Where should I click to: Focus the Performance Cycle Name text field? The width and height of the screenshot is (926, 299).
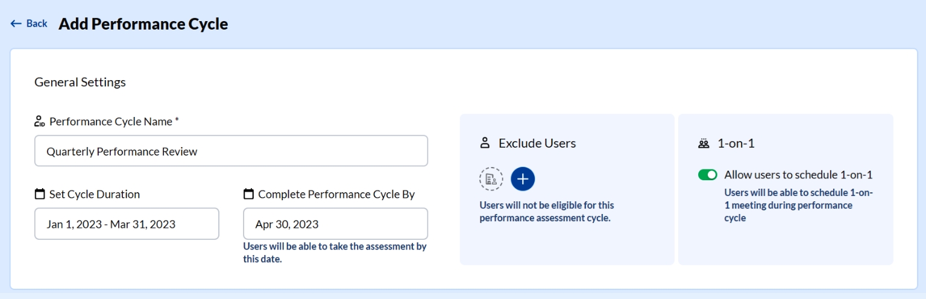click(x=231, y=151)
